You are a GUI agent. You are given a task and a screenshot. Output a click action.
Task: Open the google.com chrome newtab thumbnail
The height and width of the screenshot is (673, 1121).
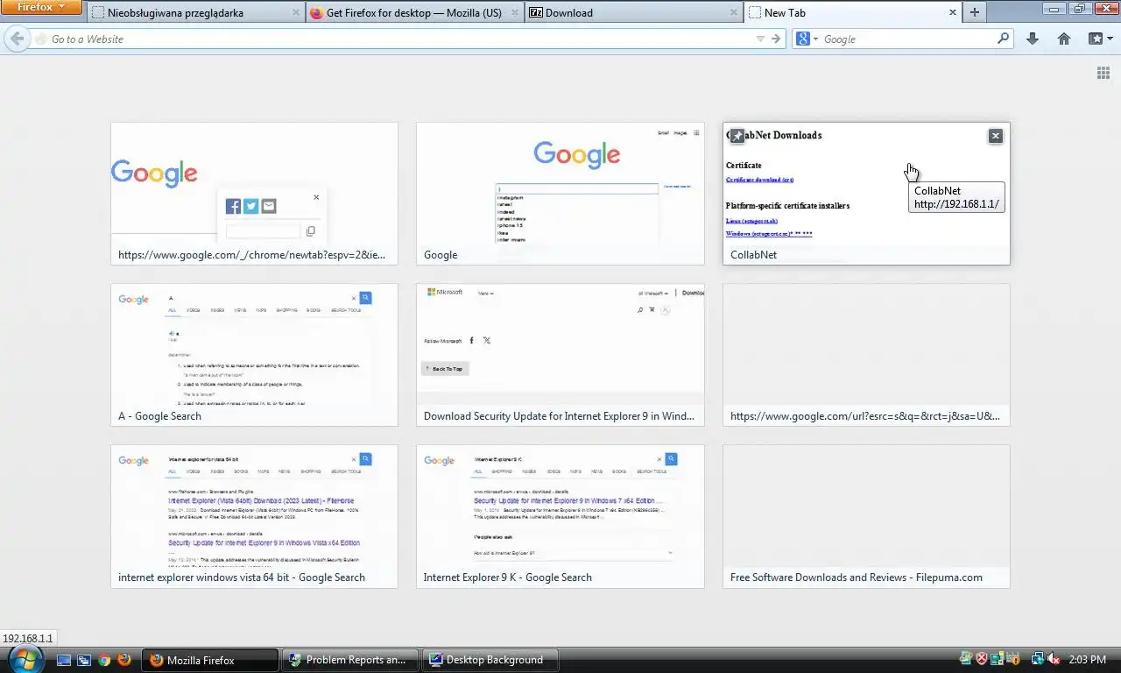point(254,194)
